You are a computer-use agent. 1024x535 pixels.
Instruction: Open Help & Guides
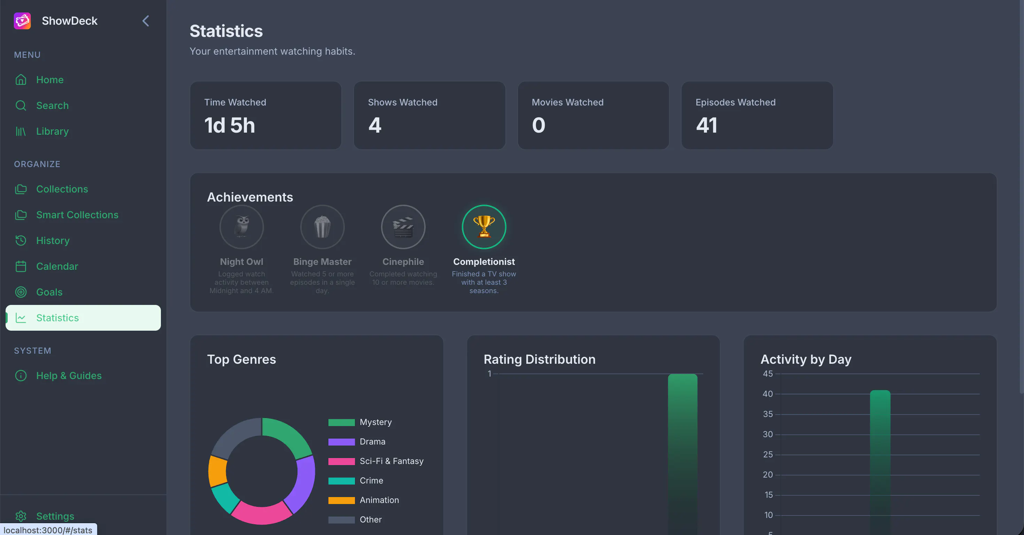click(x=83, y=376)
